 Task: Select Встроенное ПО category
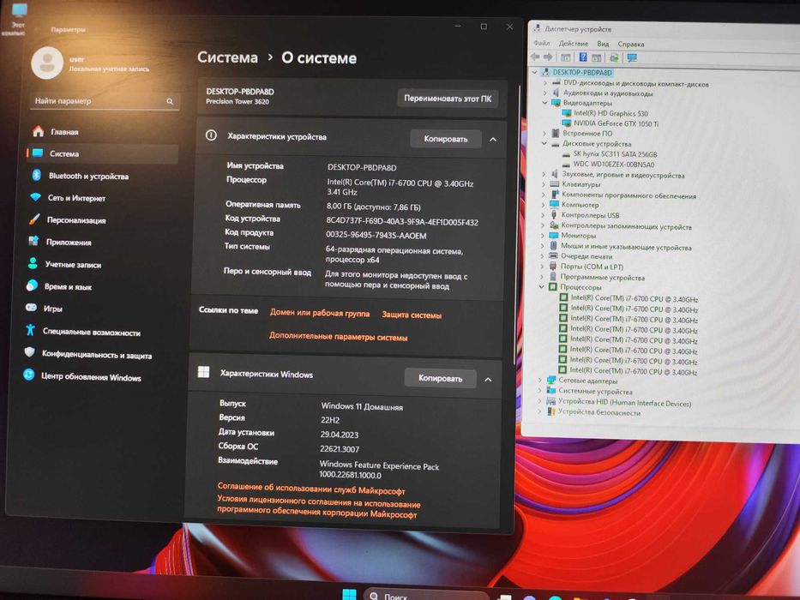[587, 133]
